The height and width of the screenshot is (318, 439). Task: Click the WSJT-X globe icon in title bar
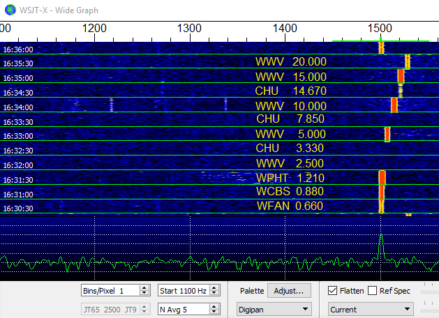8,10
